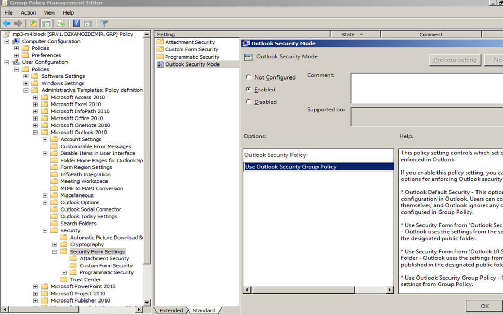Click the filter funnel toolbar icon
This screenshot has width=503, height=315.
(x=103, y=23)
